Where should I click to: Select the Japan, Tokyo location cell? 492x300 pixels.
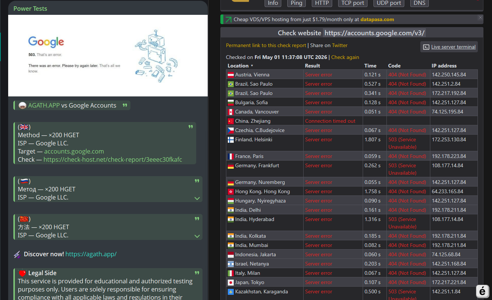265,282
